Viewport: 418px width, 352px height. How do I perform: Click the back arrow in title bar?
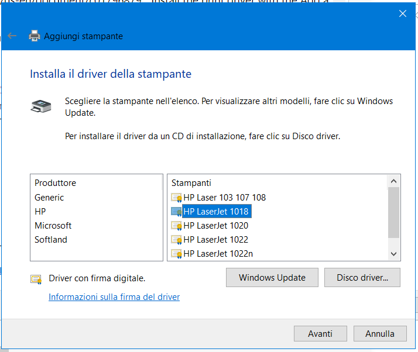pos(12,36)
